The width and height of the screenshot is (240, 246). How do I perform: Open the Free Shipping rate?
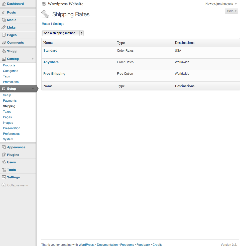[x=54, y=74]
